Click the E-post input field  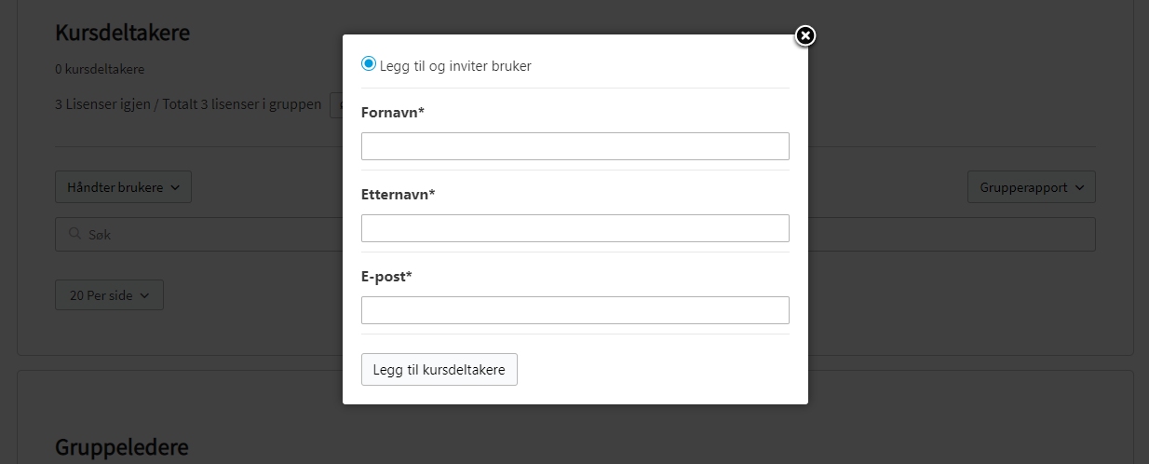click(x=574, y=310)
